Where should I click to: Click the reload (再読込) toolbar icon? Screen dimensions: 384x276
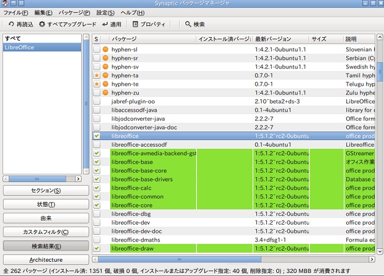click(x=11, y=24)
